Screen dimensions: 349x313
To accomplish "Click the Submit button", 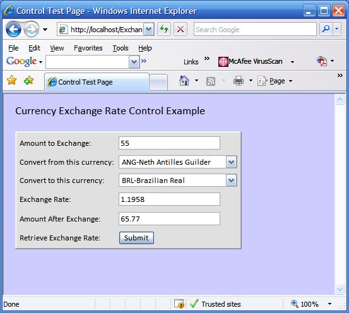I will pyautogui.click(x=136, y=238).
